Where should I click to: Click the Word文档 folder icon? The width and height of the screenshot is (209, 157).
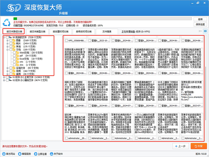[17, 53]
